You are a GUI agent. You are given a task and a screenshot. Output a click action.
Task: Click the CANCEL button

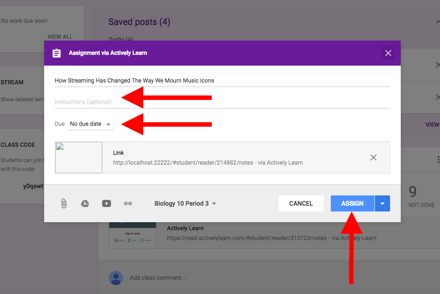point(301,203)
